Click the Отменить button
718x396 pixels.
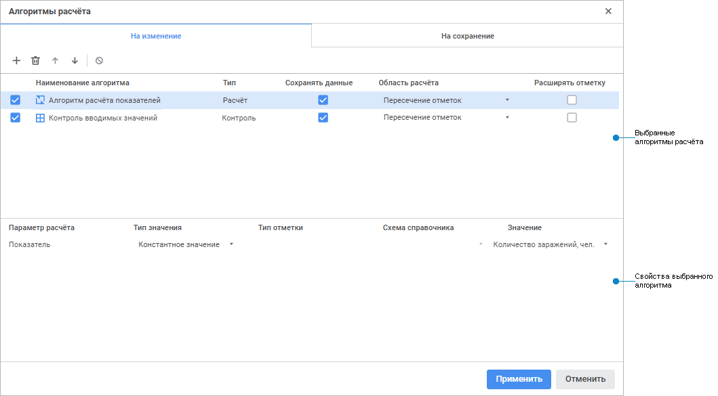click(585, 379)
